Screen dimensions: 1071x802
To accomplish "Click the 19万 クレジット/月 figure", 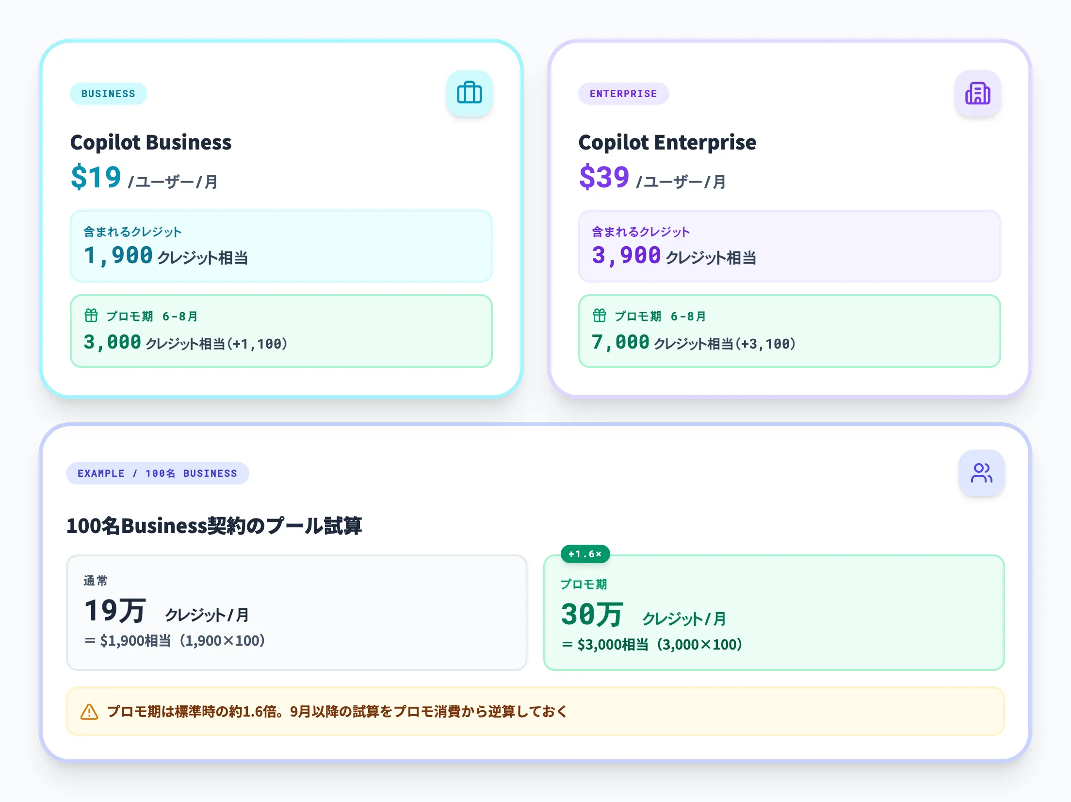I will click(x=166, y=611).
